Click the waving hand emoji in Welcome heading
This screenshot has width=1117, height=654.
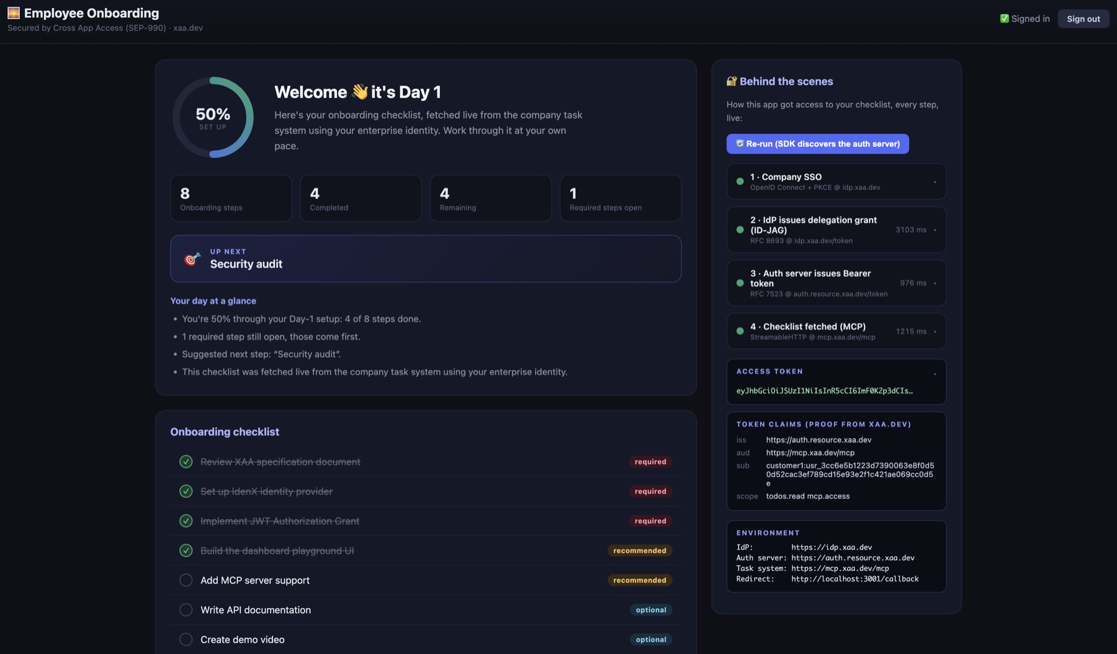(x=359, y=92)
